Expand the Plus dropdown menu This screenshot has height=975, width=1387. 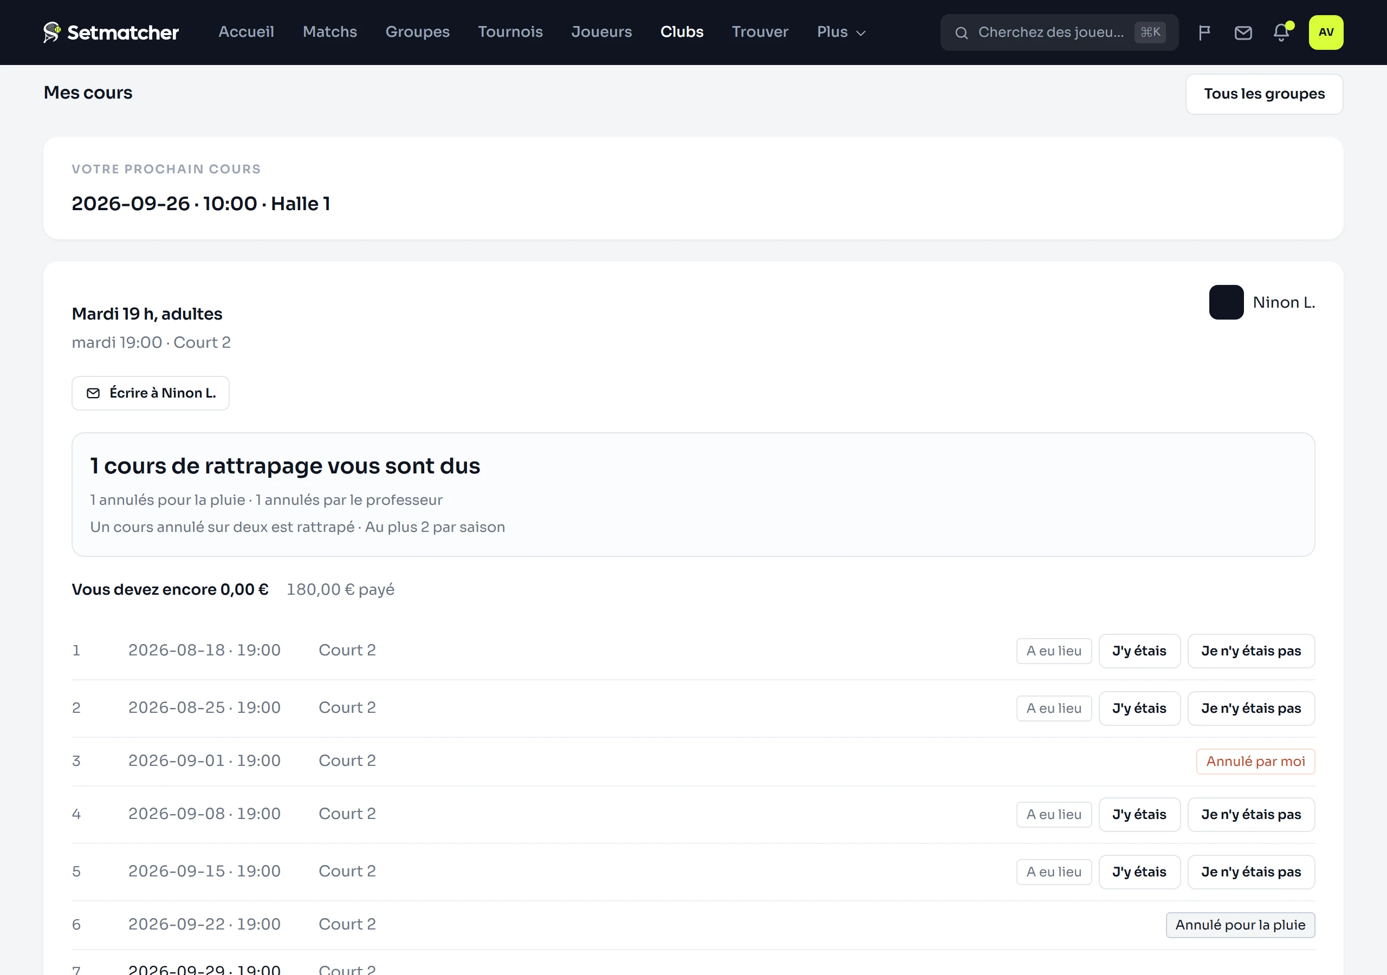[841, 32]
